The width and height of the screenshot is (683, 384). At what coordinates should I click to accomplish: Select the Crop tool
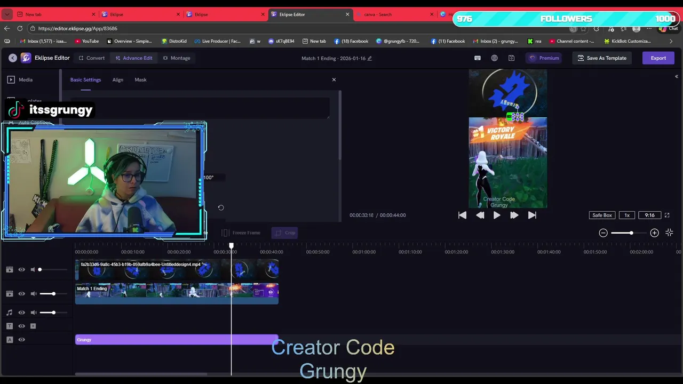click(285, 233)
